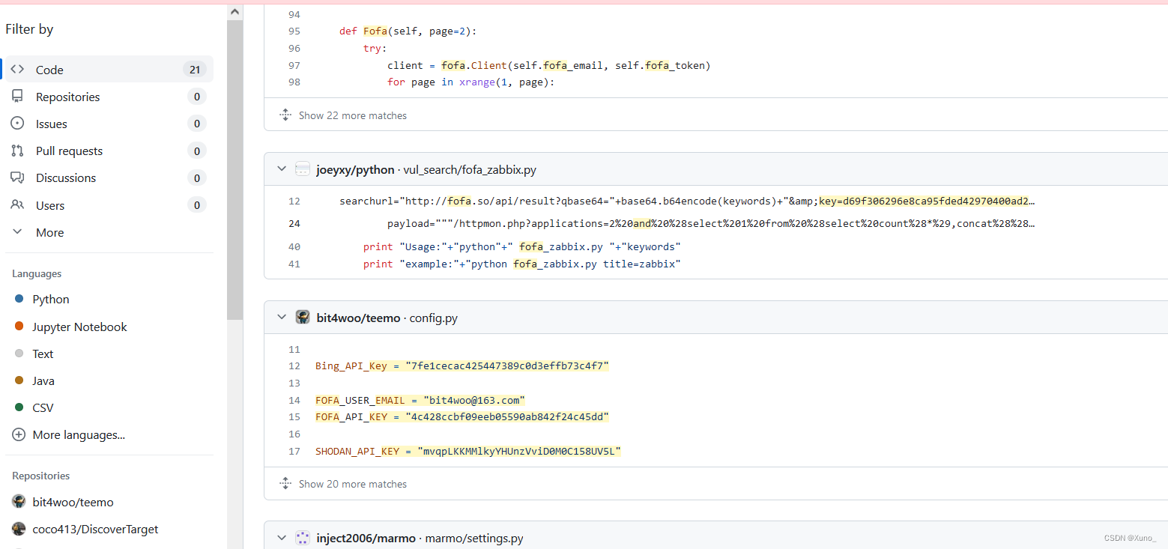The height and width of the screenshot is (549, 1168).
Task: Select the Code filter icon
Action: [x=17, y=69]
